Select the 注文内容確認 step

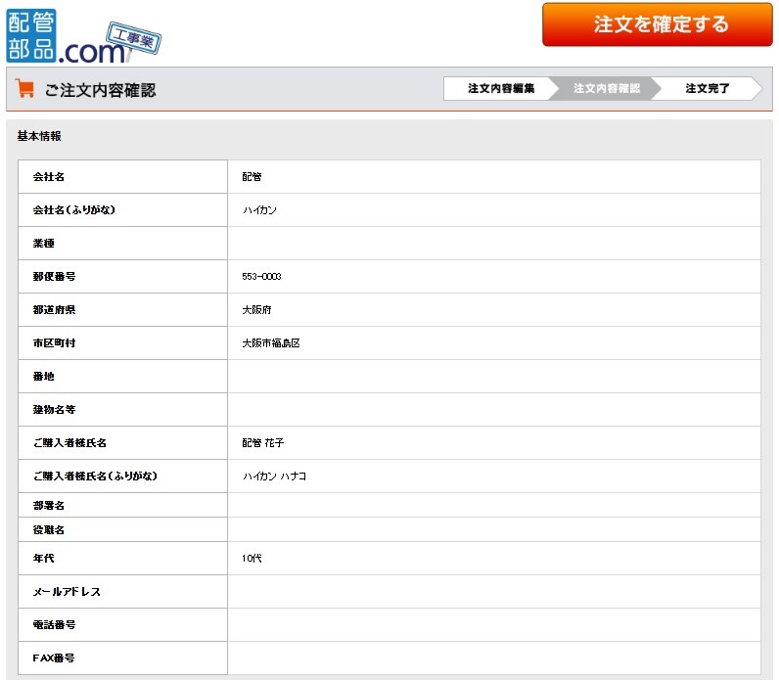click(x=606, y=89)
